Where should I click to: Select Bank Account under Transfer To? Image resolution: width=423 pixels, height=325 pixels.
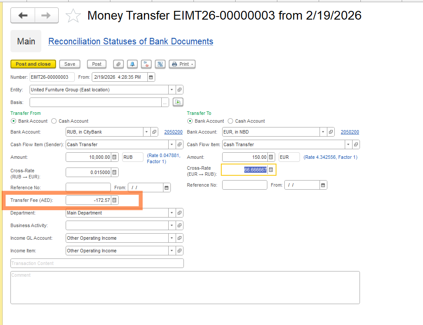tap(190, 121)
